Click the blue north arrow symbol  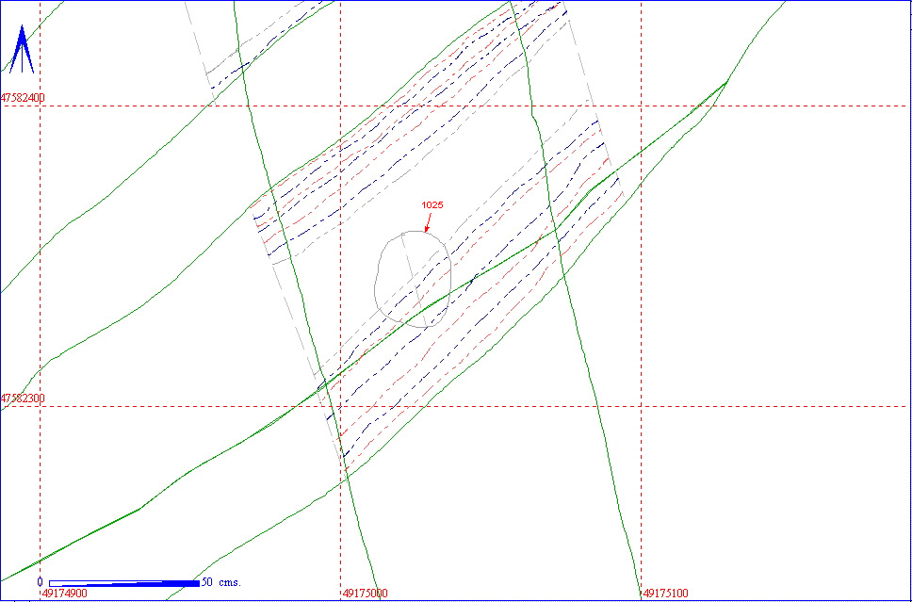(x=22, y=49)
